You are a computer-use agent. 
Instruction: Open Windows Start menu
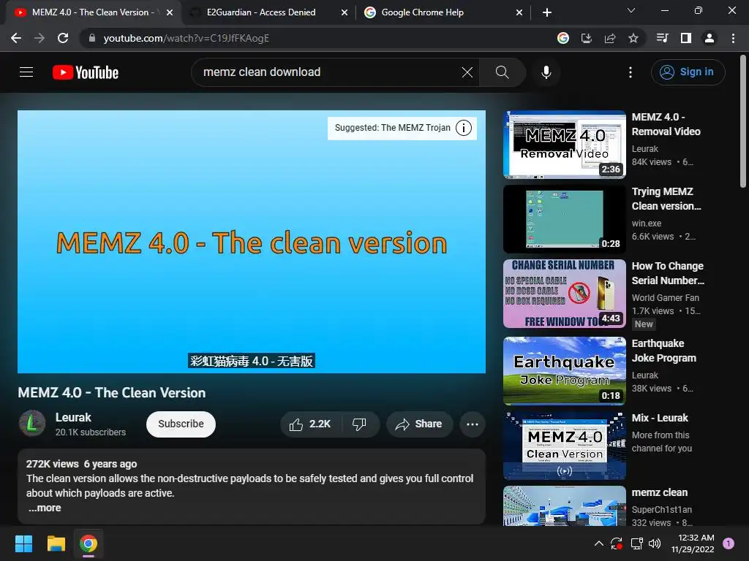[23, 543]
